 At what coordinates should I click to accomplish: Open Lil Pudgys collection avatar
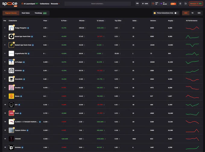[x=11, y=62]
